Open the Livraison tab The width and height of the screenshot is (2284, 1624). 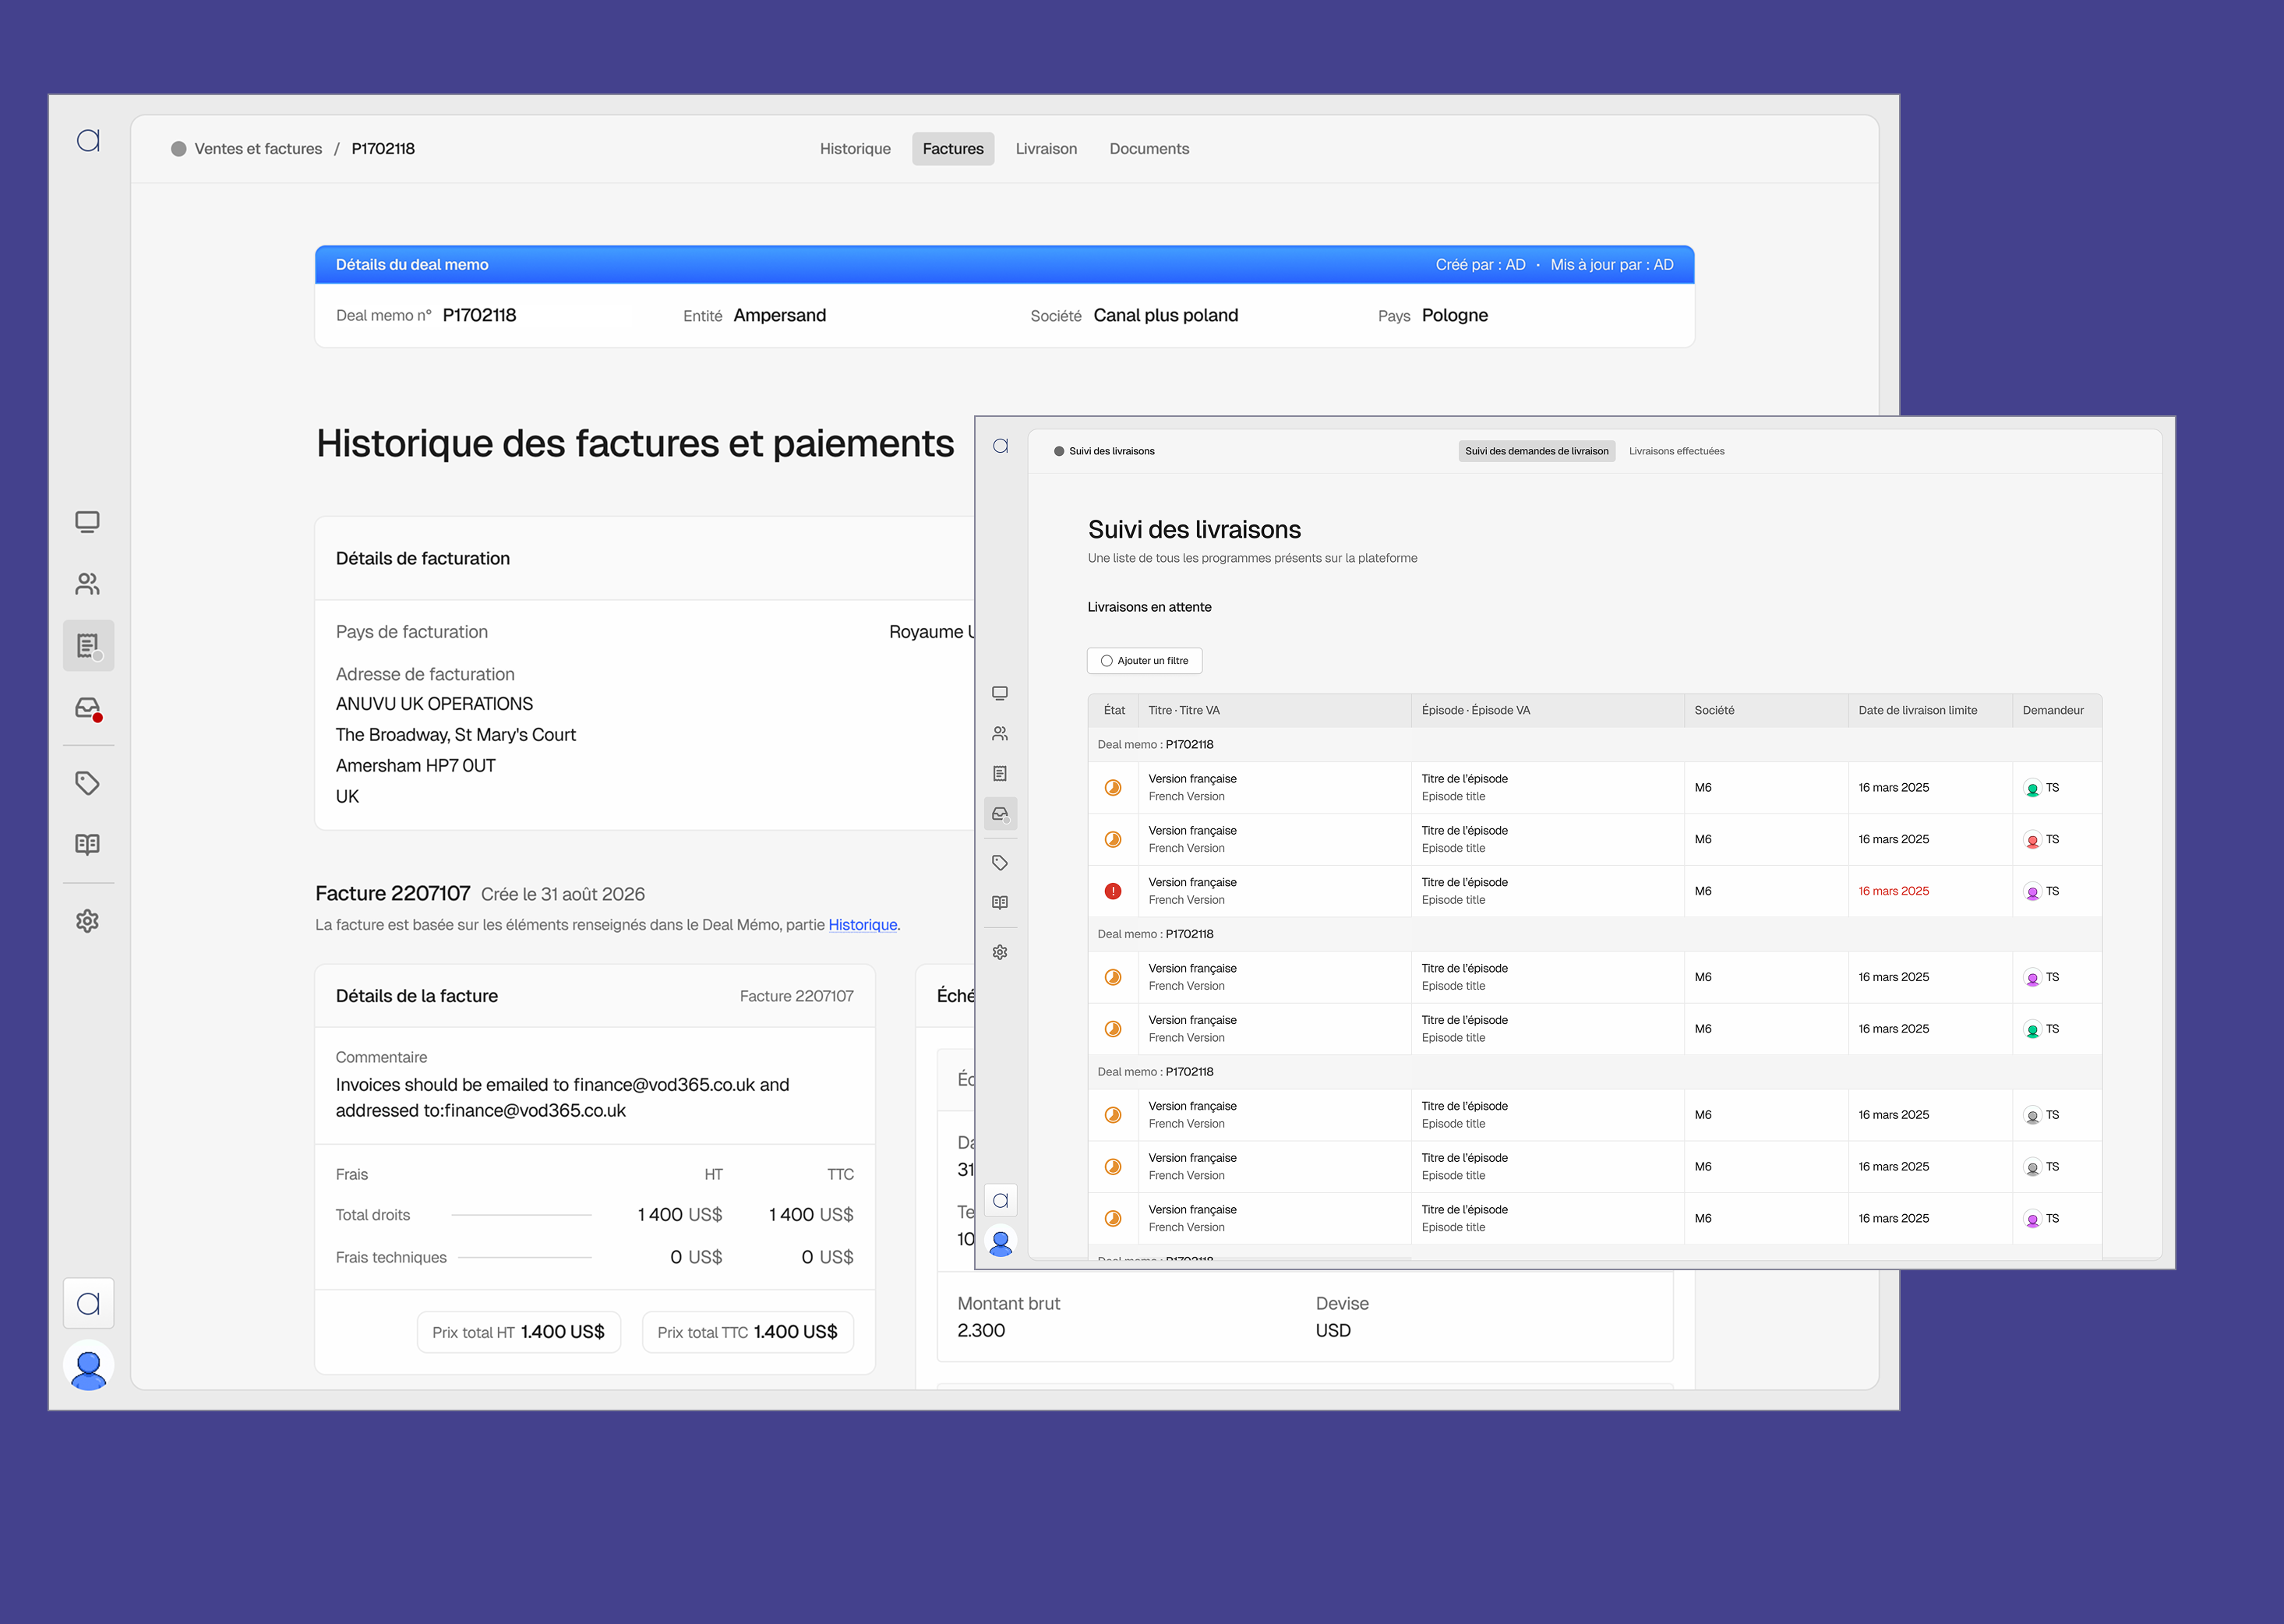coord(1046,149)
